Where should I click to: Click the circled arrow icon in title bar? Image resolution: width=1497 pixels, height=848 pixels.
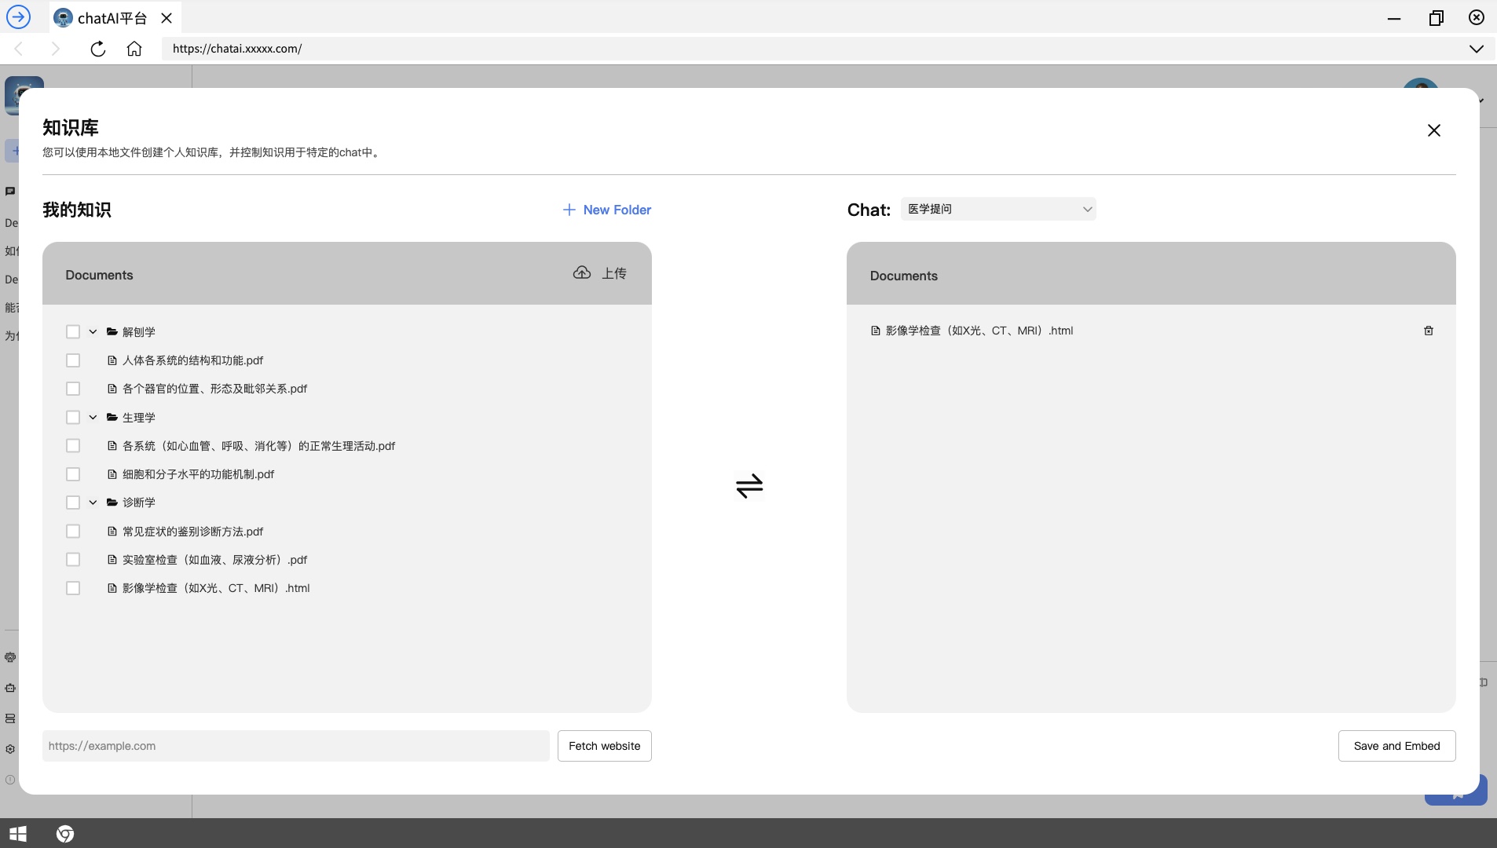click(x=18, y=16)
